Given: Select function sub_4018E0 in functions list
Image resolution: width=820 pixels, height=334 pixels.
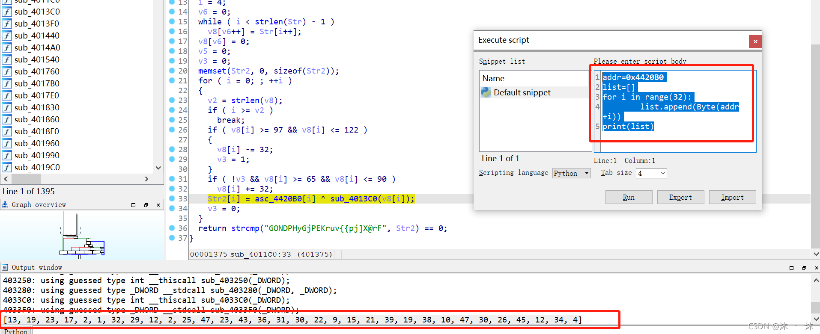Looking at the screenshot, I should pos(37,131).
